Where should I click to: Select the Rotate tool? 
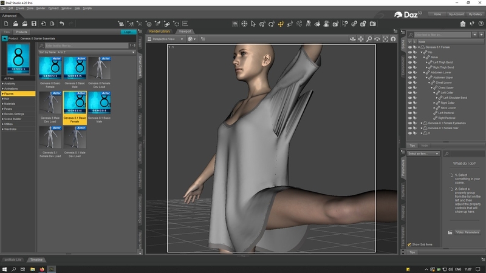[272, 24]
